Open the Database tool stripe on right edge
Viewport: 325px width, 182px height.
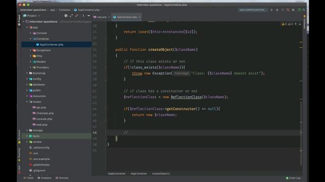point(305,22)
